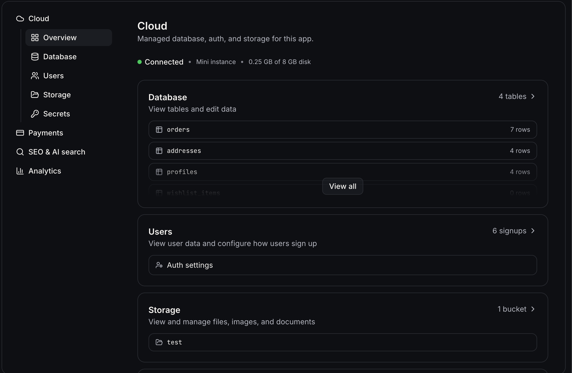Expand the 6 signups chevron

tap(533, 231)
